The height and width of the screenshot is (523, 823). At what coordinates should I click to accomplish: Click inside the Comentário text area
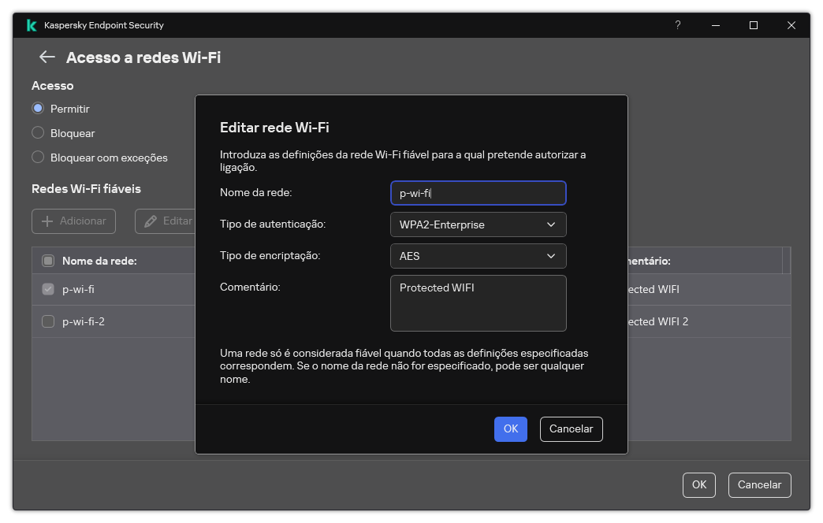pos(478,303)
